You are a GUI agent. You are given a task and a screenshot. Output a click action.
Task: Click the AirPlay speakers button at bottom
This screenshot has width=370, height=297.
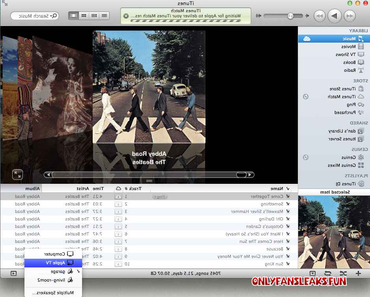(14, 273)
